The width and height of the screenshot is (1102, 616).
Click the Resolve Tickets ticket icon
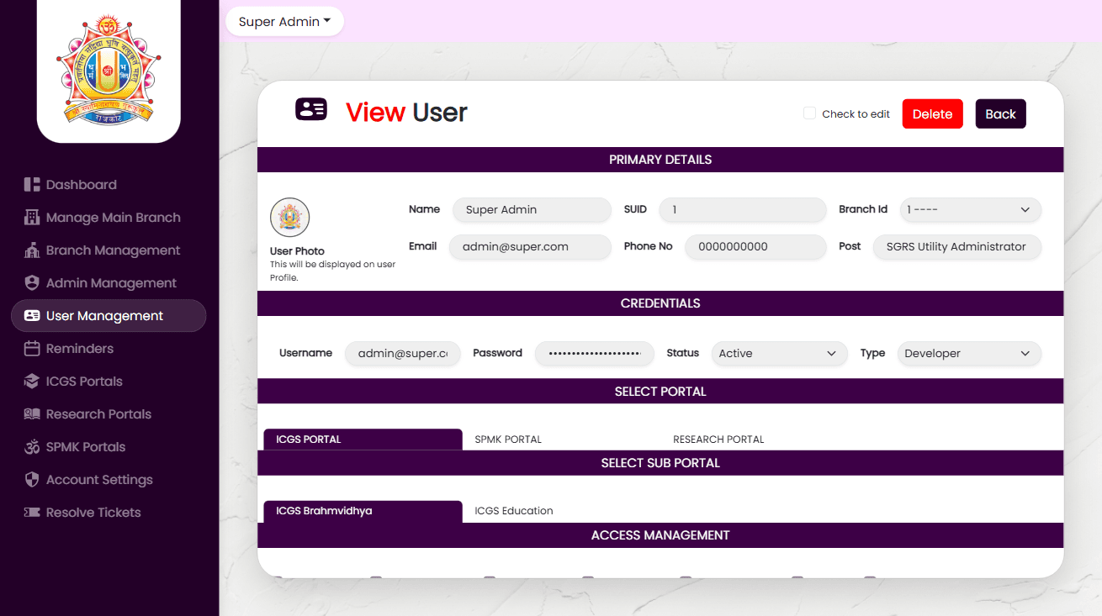click(32, 513)
